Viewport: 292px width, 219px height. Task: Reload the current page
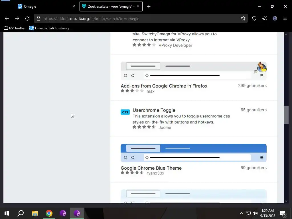pos(27,19)
